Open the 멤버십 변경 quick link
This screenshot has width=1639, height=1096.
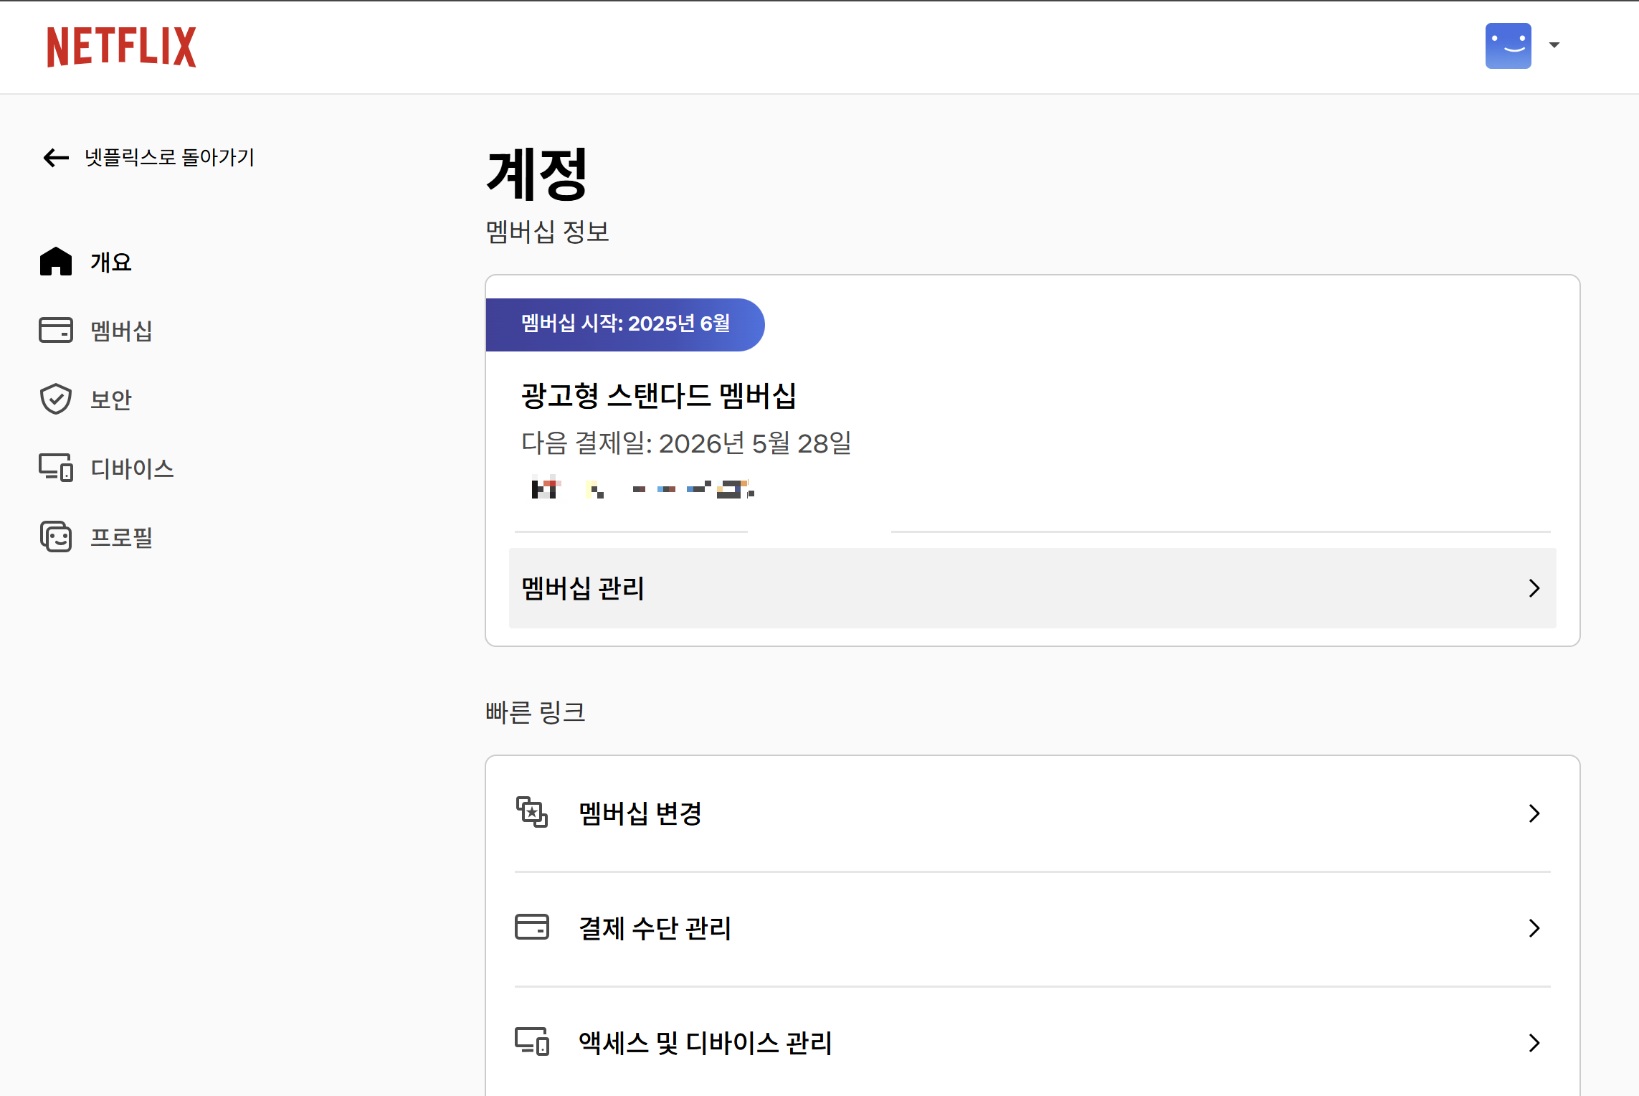point(1032,813)
